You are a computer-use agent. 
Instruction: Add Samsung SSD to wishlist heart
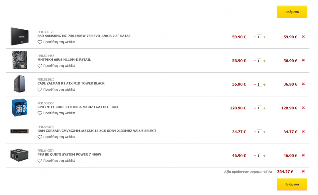pyautogui.click(x=40, y=42)
